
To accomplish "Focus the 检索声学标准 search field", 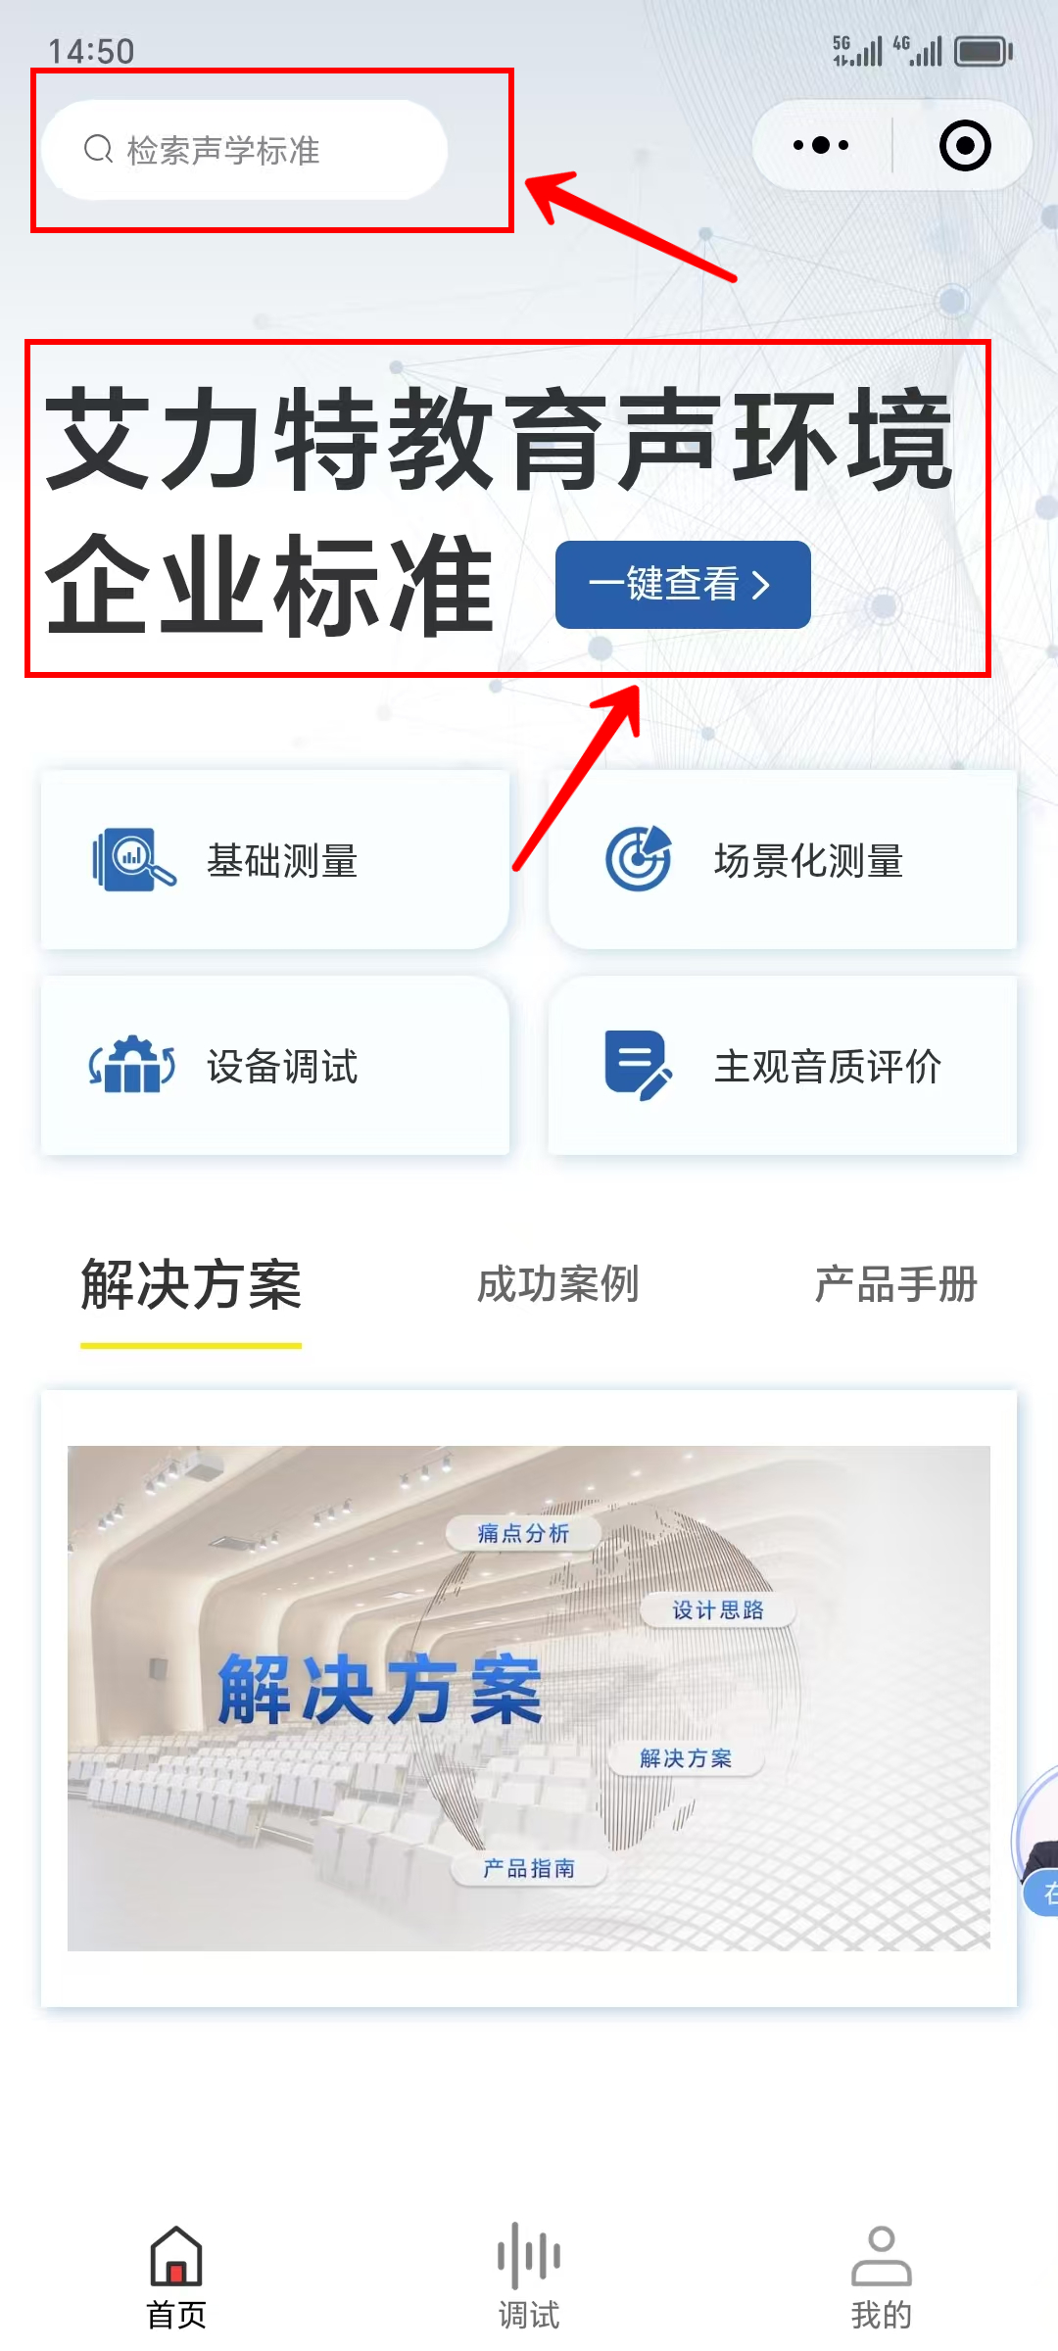I will (x=245, y=150).
